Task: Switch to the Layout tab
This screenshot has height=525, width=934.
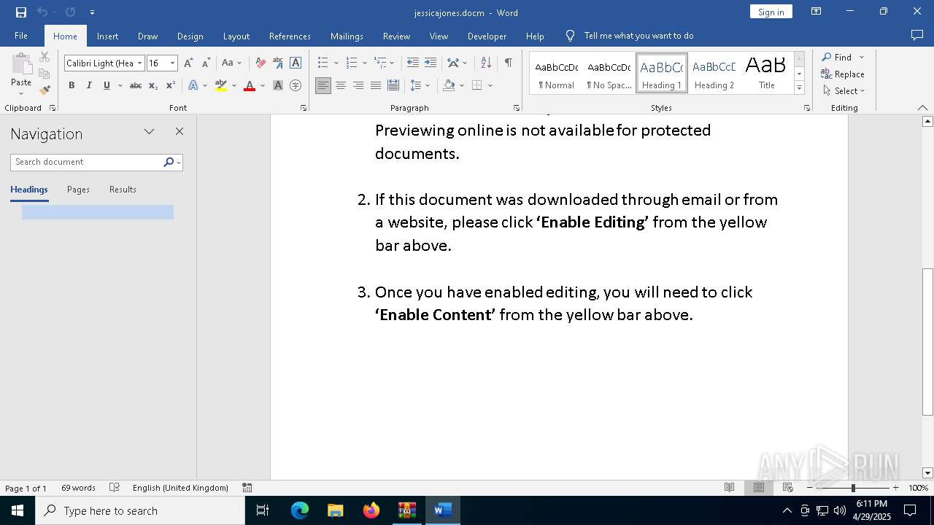Action: point(236,36)
